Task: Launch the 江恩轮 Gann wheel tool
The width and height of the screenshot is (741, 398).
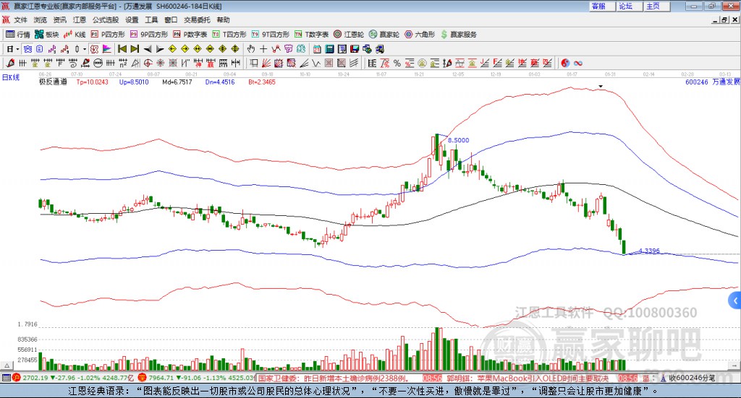Action: coord(349,34)
